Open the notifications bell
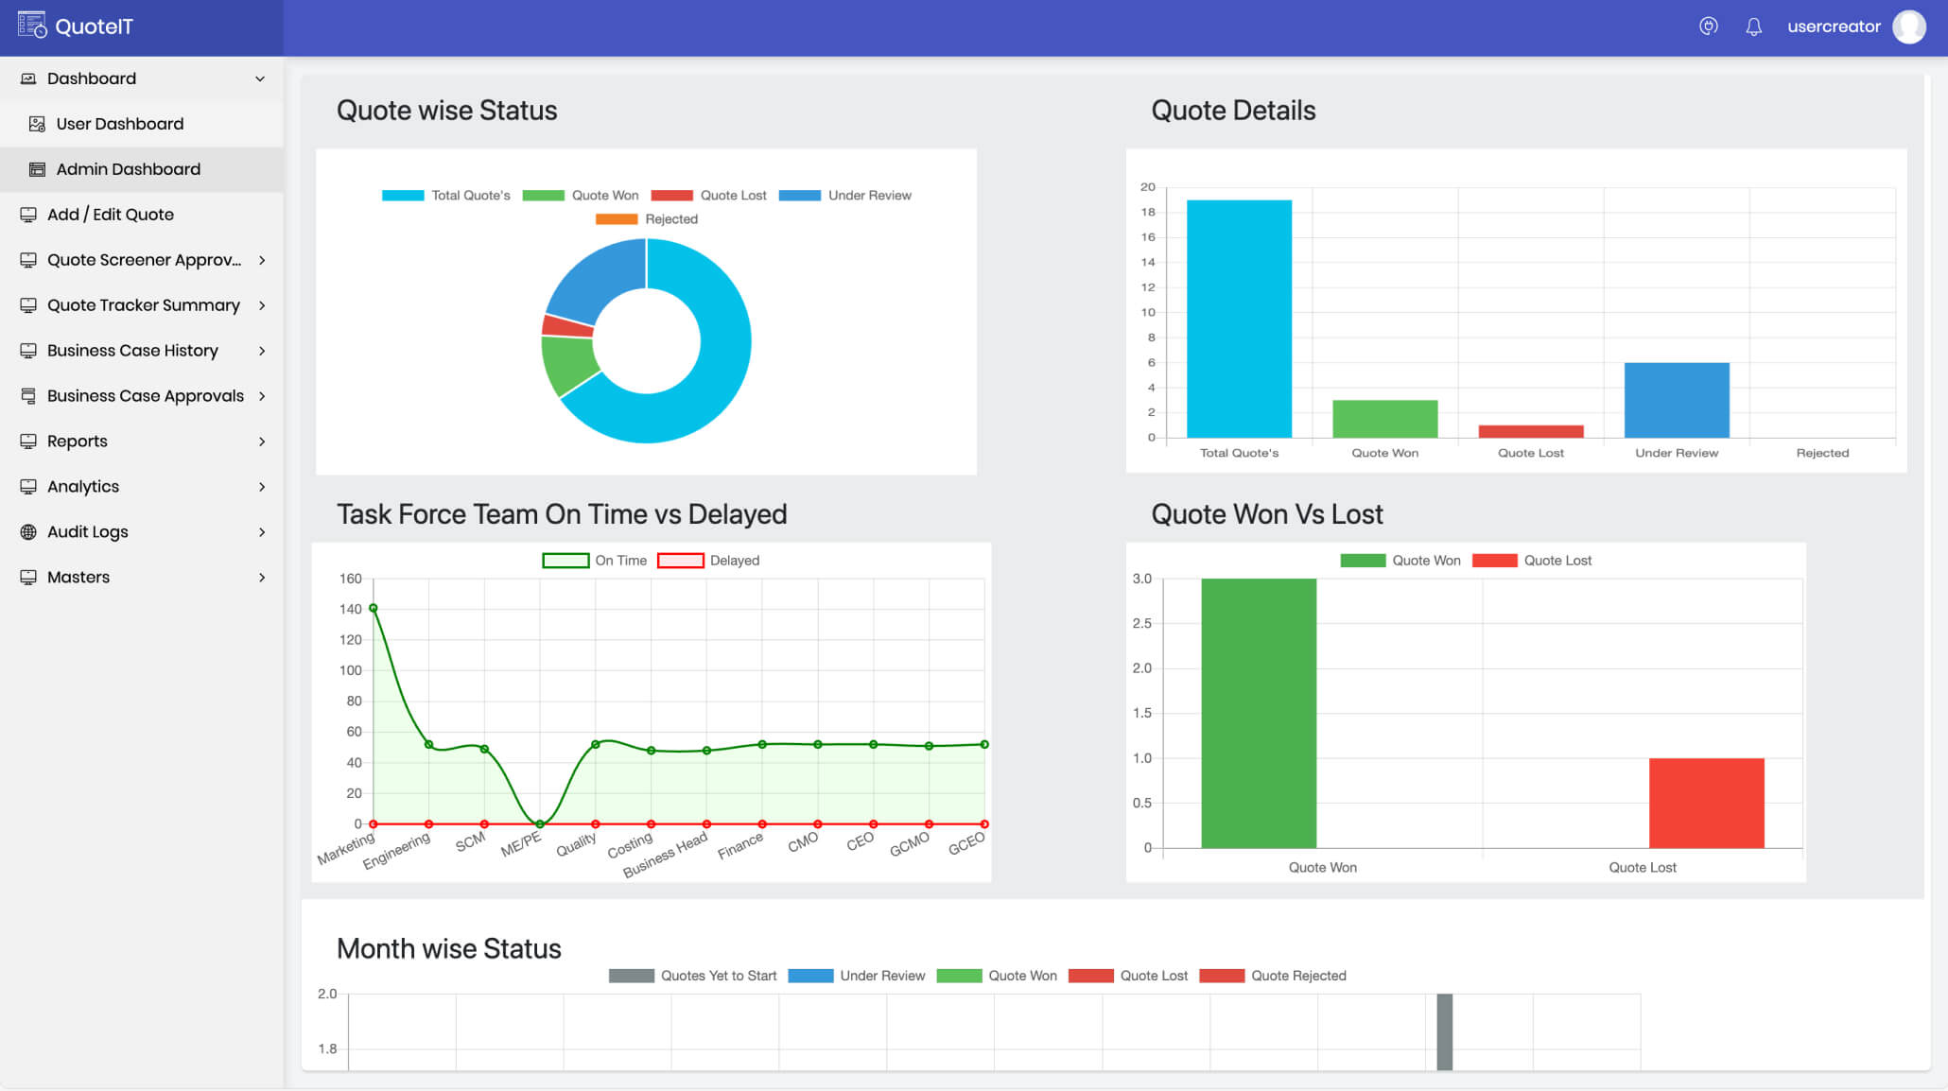 coord(1753,26)
